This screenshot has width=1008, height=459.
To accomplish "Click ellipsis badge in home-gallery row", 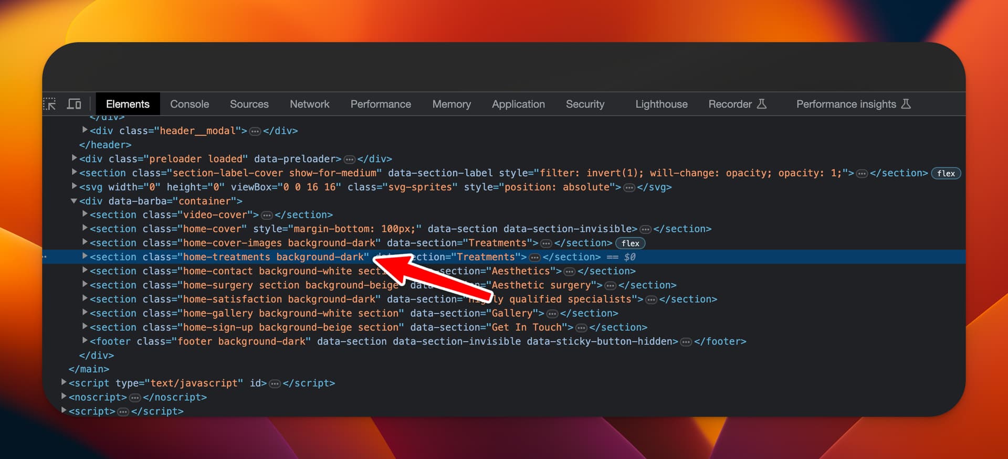I will coord(552,314).
